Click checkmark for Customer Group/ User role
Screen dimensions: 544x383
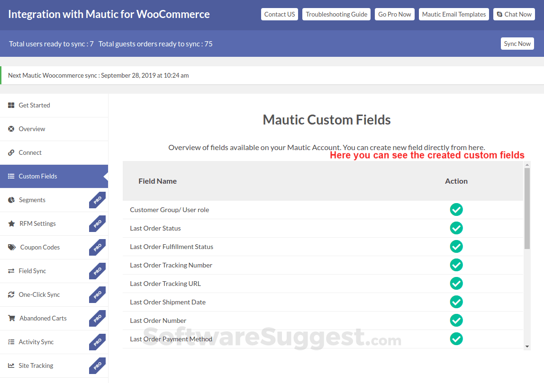[x=456, y=210]
